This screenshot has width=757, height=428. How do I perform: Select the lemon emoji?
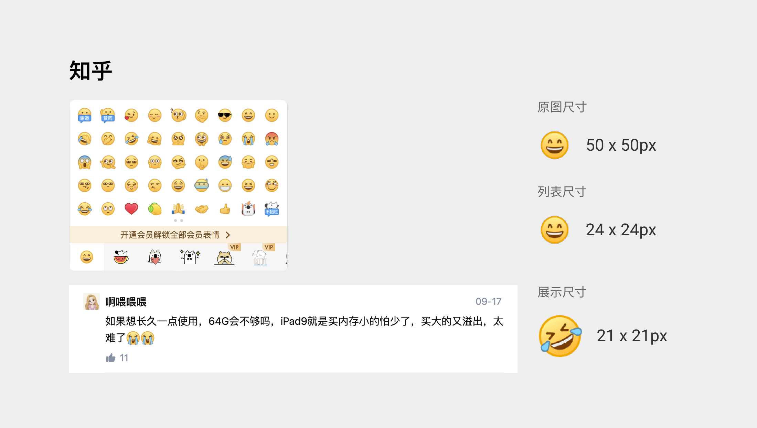pyautogui.click(x=154, y=209)
